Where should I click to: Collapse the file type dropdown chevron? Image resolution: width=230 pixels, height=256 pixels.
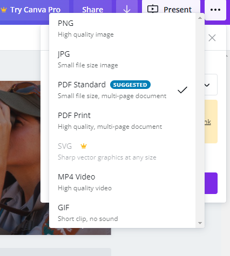click(x=207, y=85)
